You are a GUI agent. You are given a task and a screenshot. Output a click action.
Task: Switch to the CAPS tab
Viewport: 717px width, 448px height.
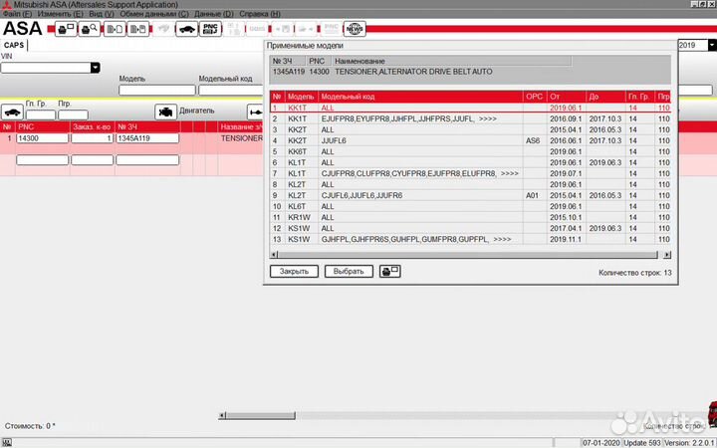click(x=15, y=45)
